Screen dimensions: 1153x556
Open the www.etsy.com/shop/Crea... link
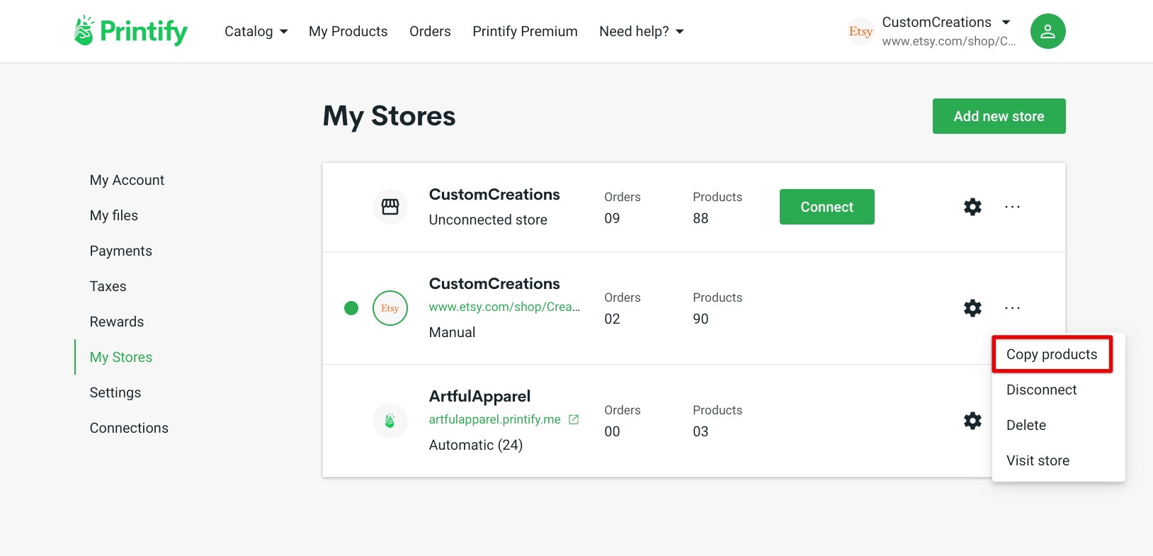pyautogui.click(x=504, y=307)
